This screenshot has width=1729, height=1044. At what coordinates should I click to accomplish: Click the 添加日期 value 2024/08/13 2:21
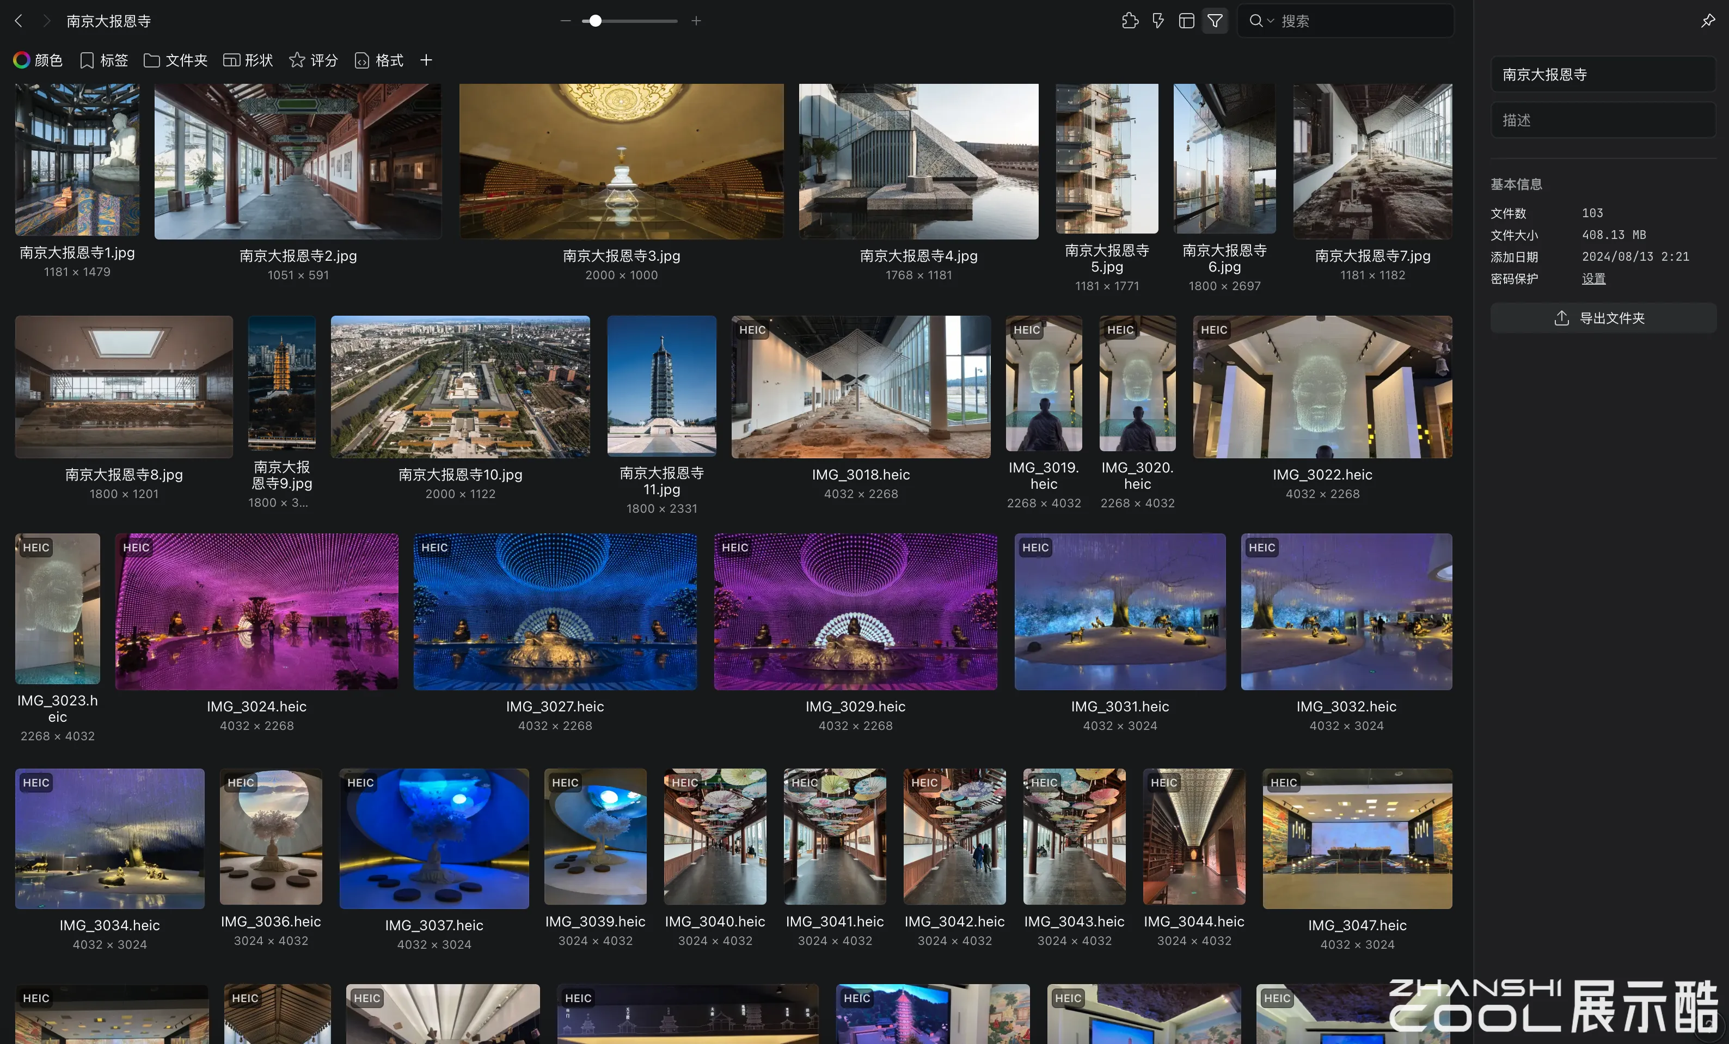click(1636, 257)
